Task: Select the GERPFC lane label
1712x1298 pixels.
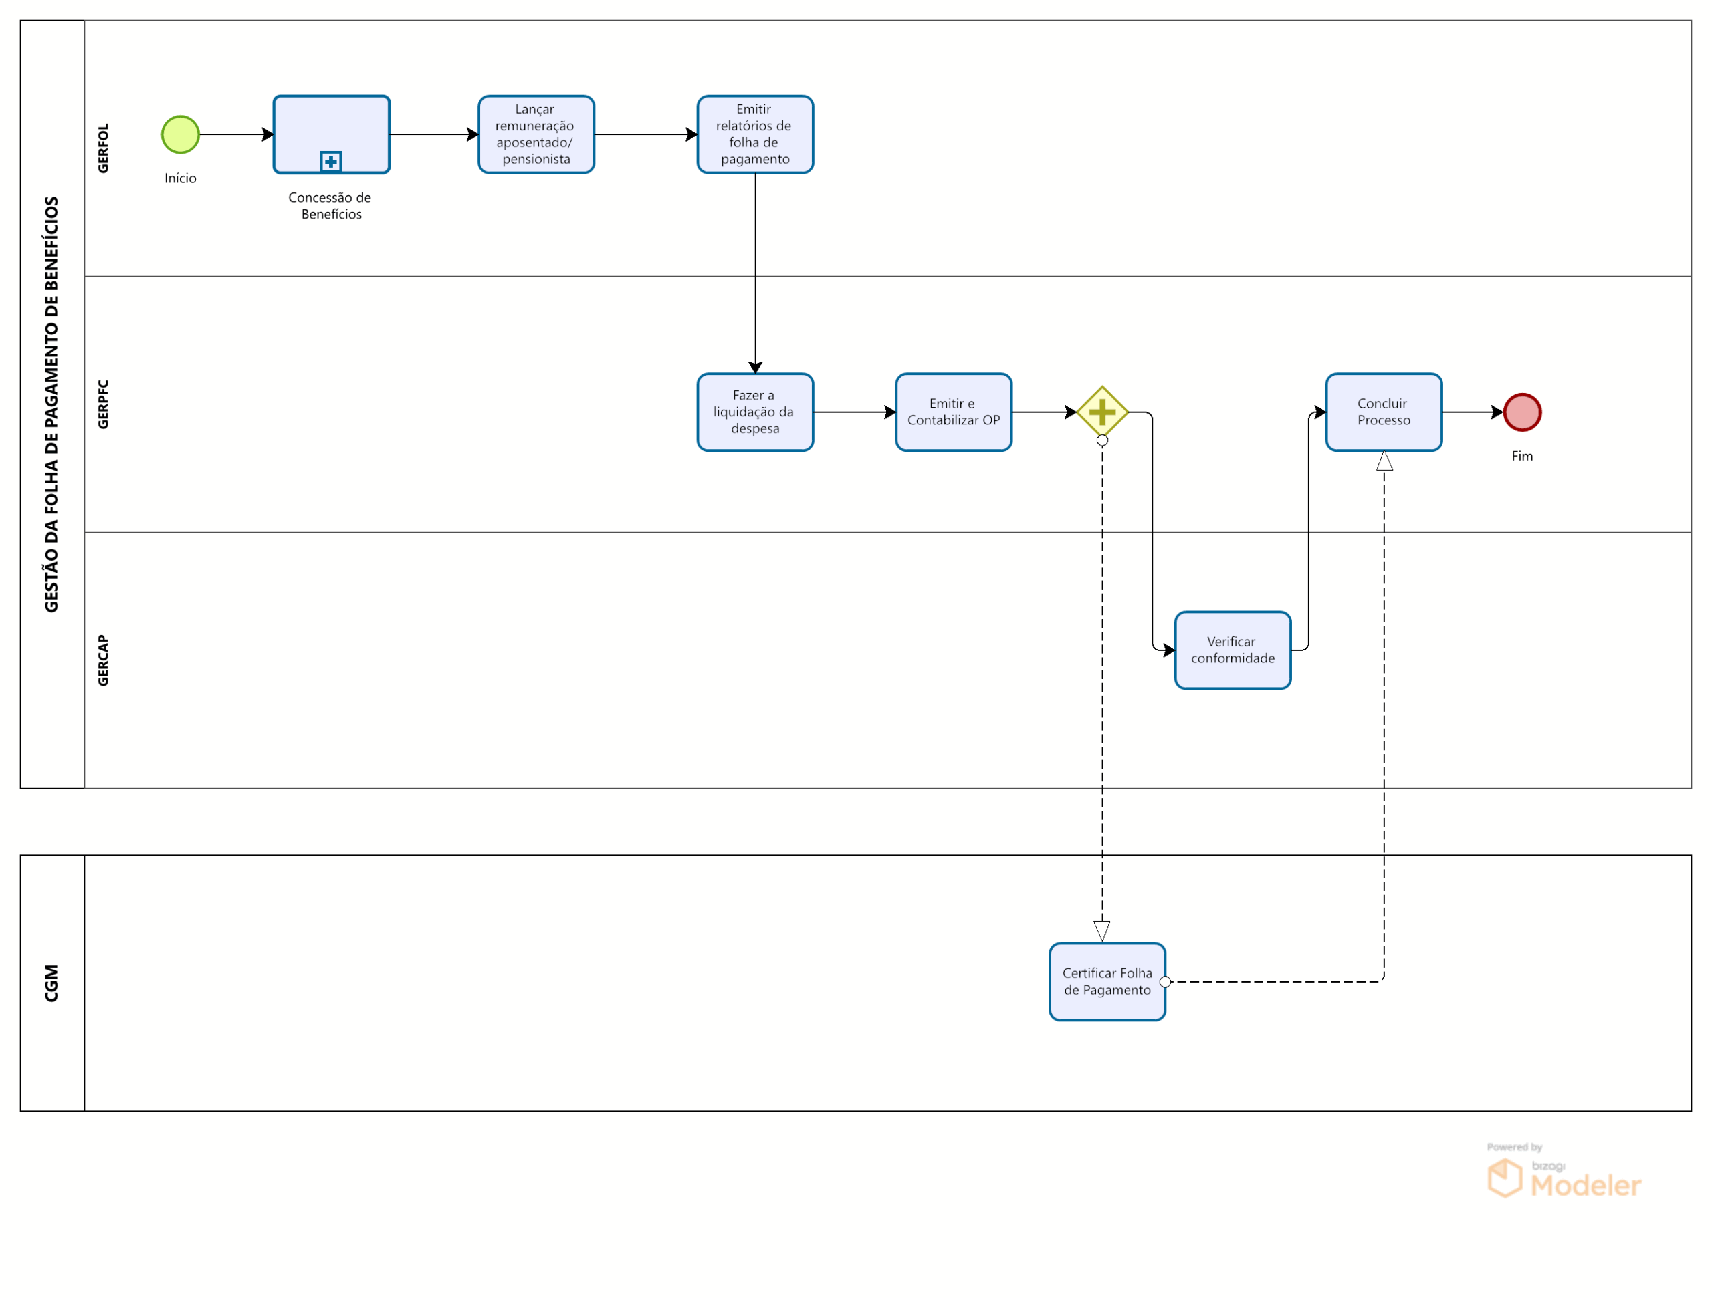Action: point(103,404)
